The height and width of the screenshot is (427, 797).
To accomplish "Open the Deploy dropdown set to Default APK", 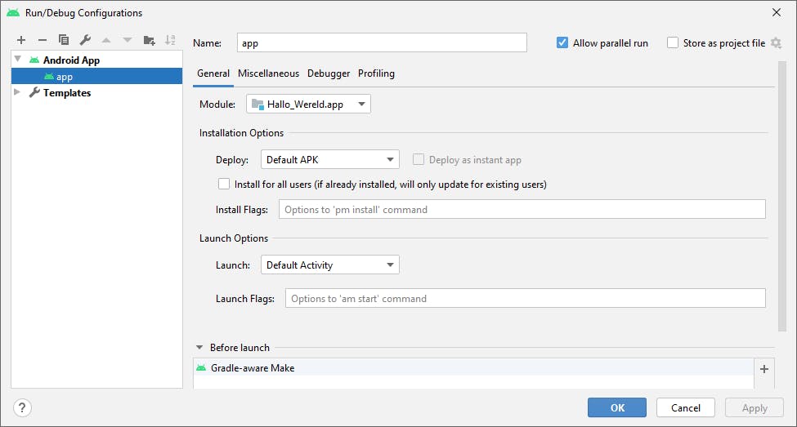I will coord(329,160).
